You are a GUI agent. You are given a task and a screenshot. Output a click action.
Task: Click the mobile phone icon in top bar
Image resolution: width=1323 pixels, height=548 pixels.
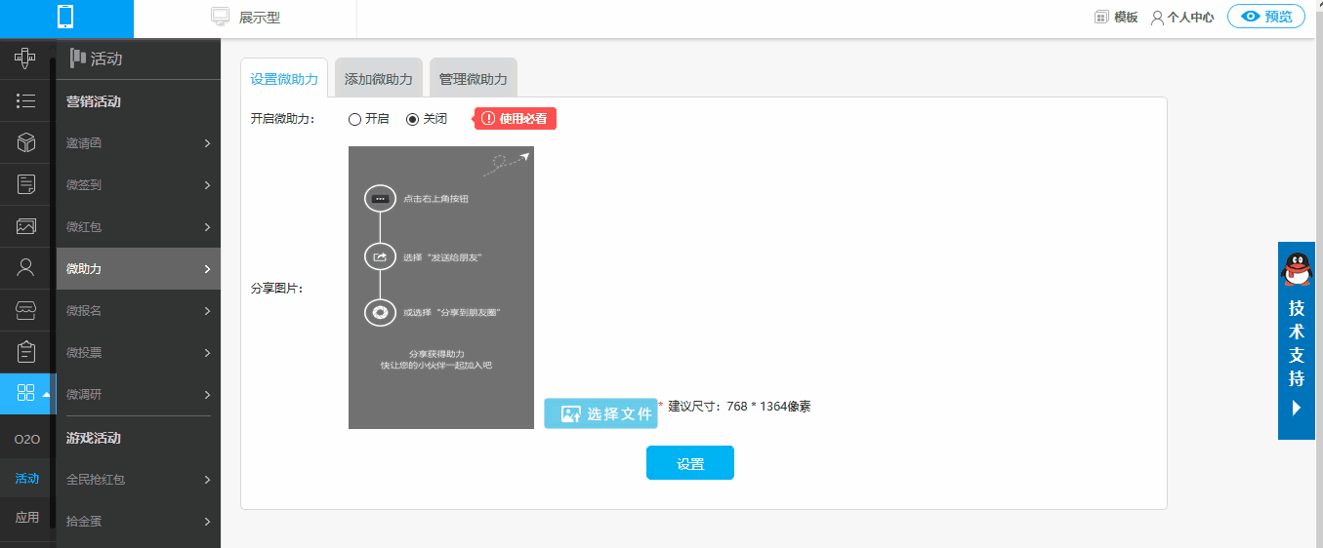[66, 18]
